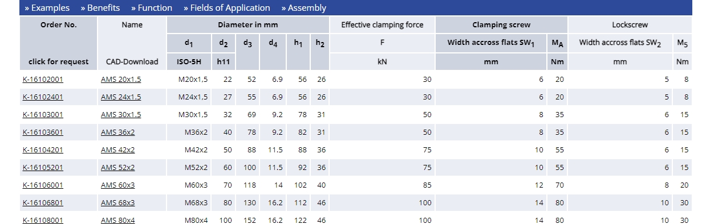Click order number K-16104201
Image resolution: width=702 pixels, height=224 pixels.
[x=43, y=150]
